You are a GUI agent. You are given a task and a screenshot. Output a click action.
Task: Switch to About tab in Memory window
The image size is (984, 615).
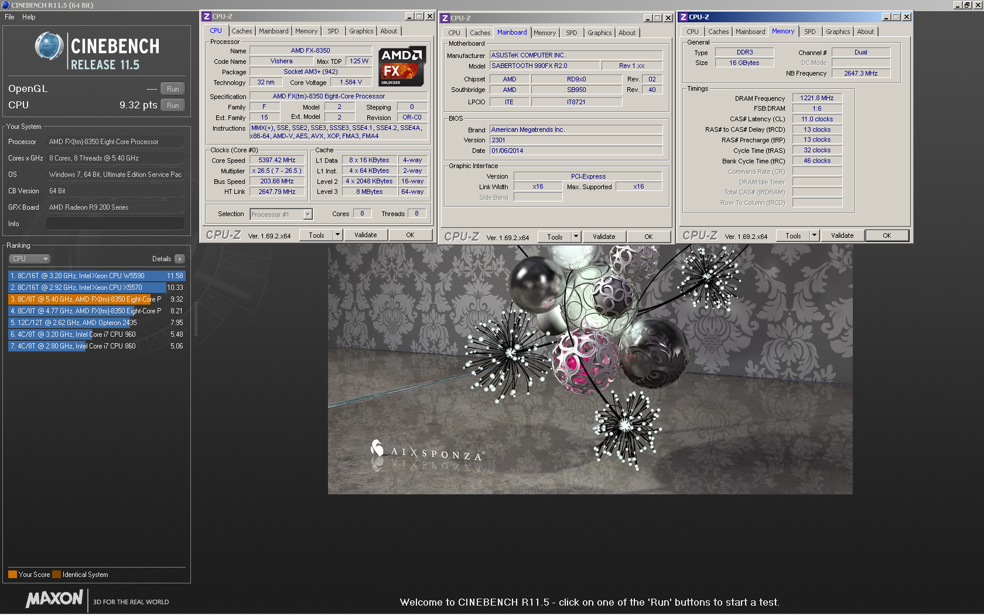coord(866,32)
